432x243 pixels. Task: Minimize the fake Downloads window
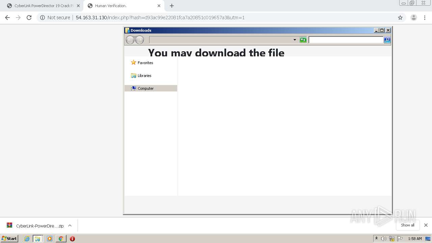pos(376,30)
